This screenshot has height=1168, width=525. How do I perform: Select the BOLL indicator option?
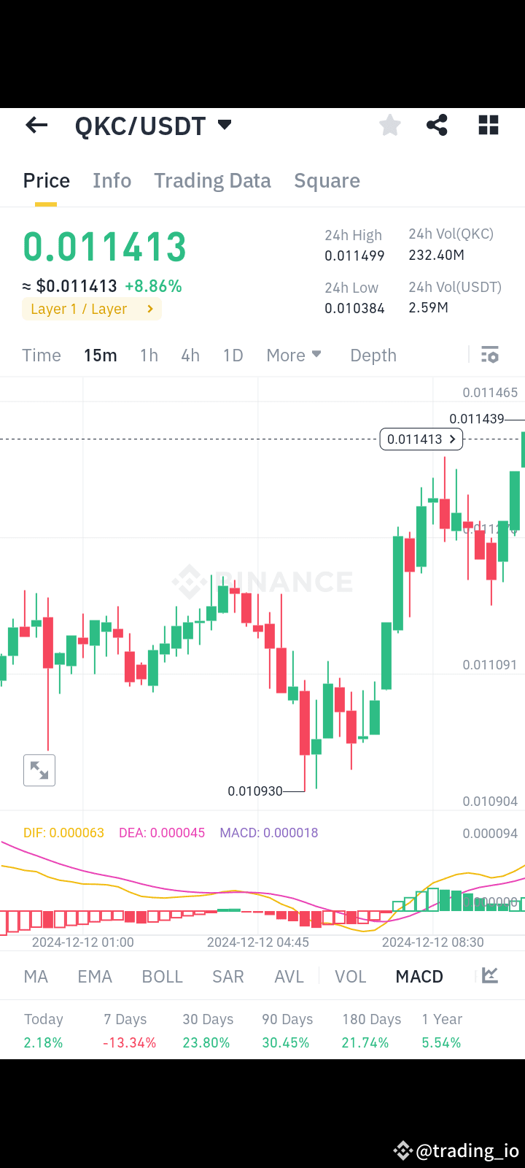[x=162, y=975]
